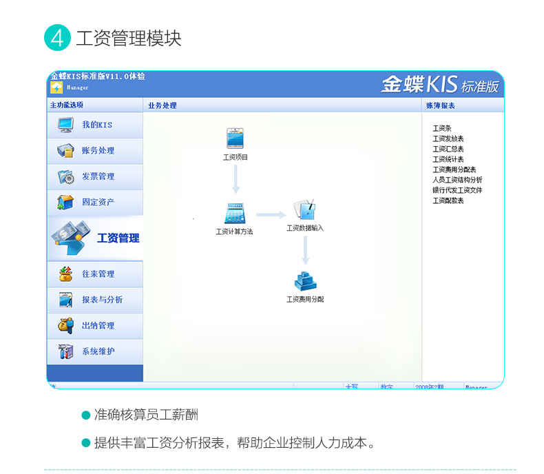Click 银行代发工资文件 link

click(457, 190)
